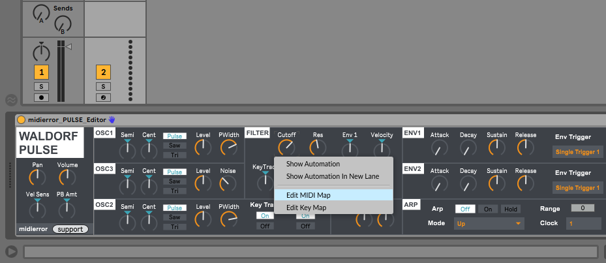This screenshot has width=606, height=263.
Task: Click OSC1 Semi knob
Action: coord(128,150)
